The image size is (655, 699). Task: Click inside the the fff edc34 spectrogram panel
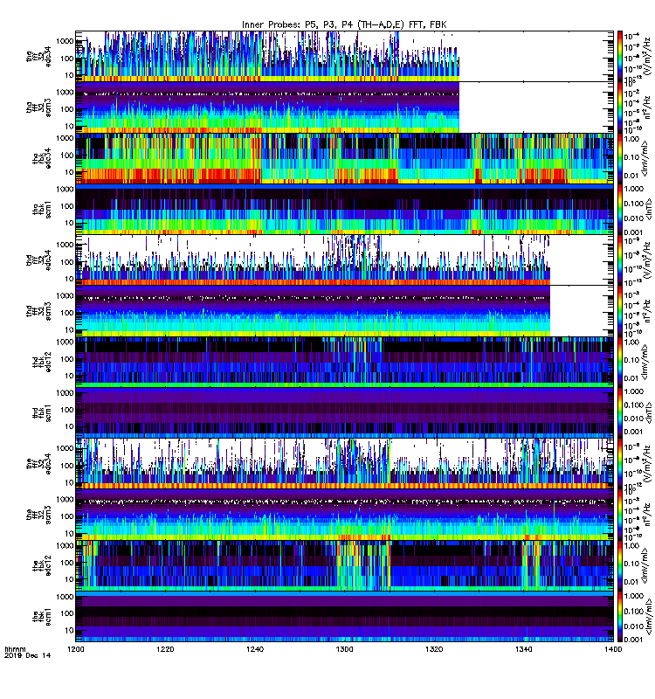coord(344,464)
